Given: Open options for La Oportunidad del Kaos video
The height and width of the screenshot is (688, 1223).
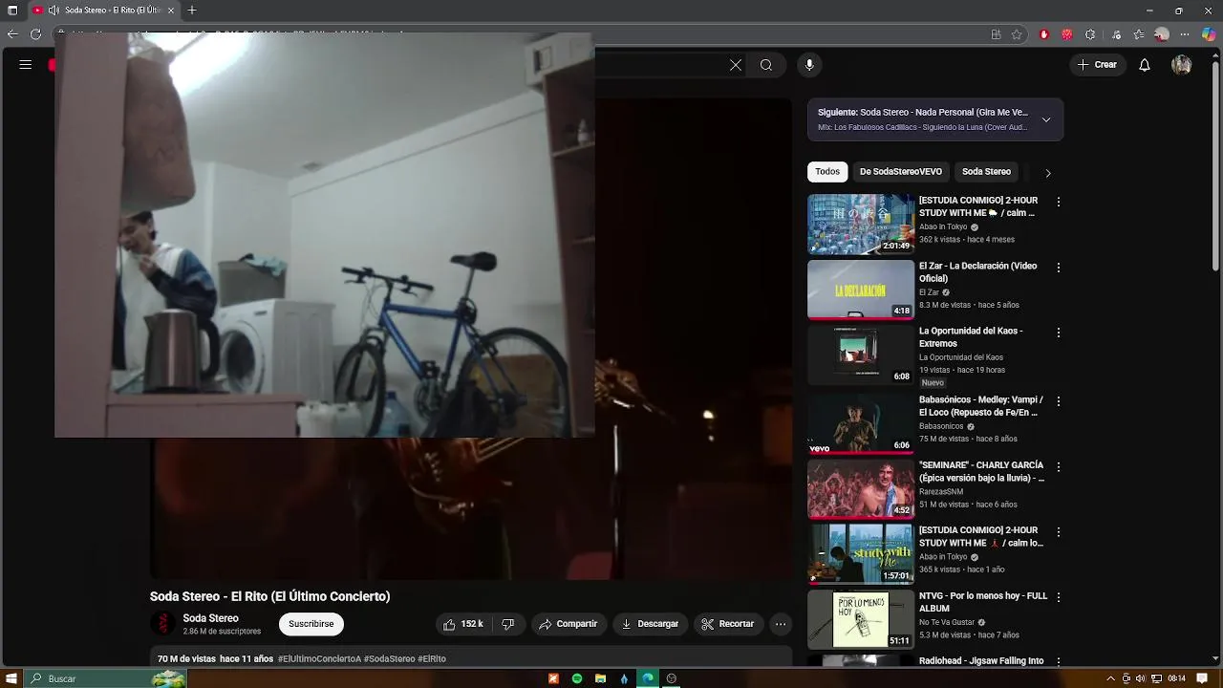Looking at the screenshot, I should click(x=1058, y=333).
